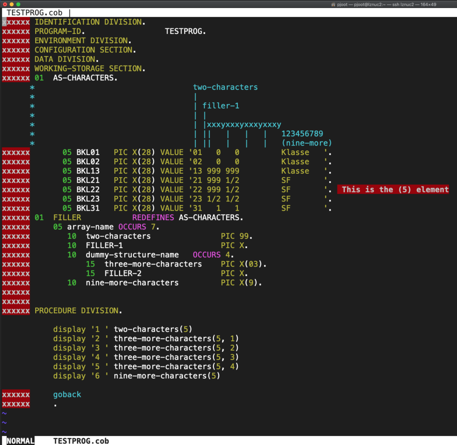This screenshot has width=457, height=445.
Task: Click 'nine-more-characters' on the 10 level definition
Action: (132, 283)
